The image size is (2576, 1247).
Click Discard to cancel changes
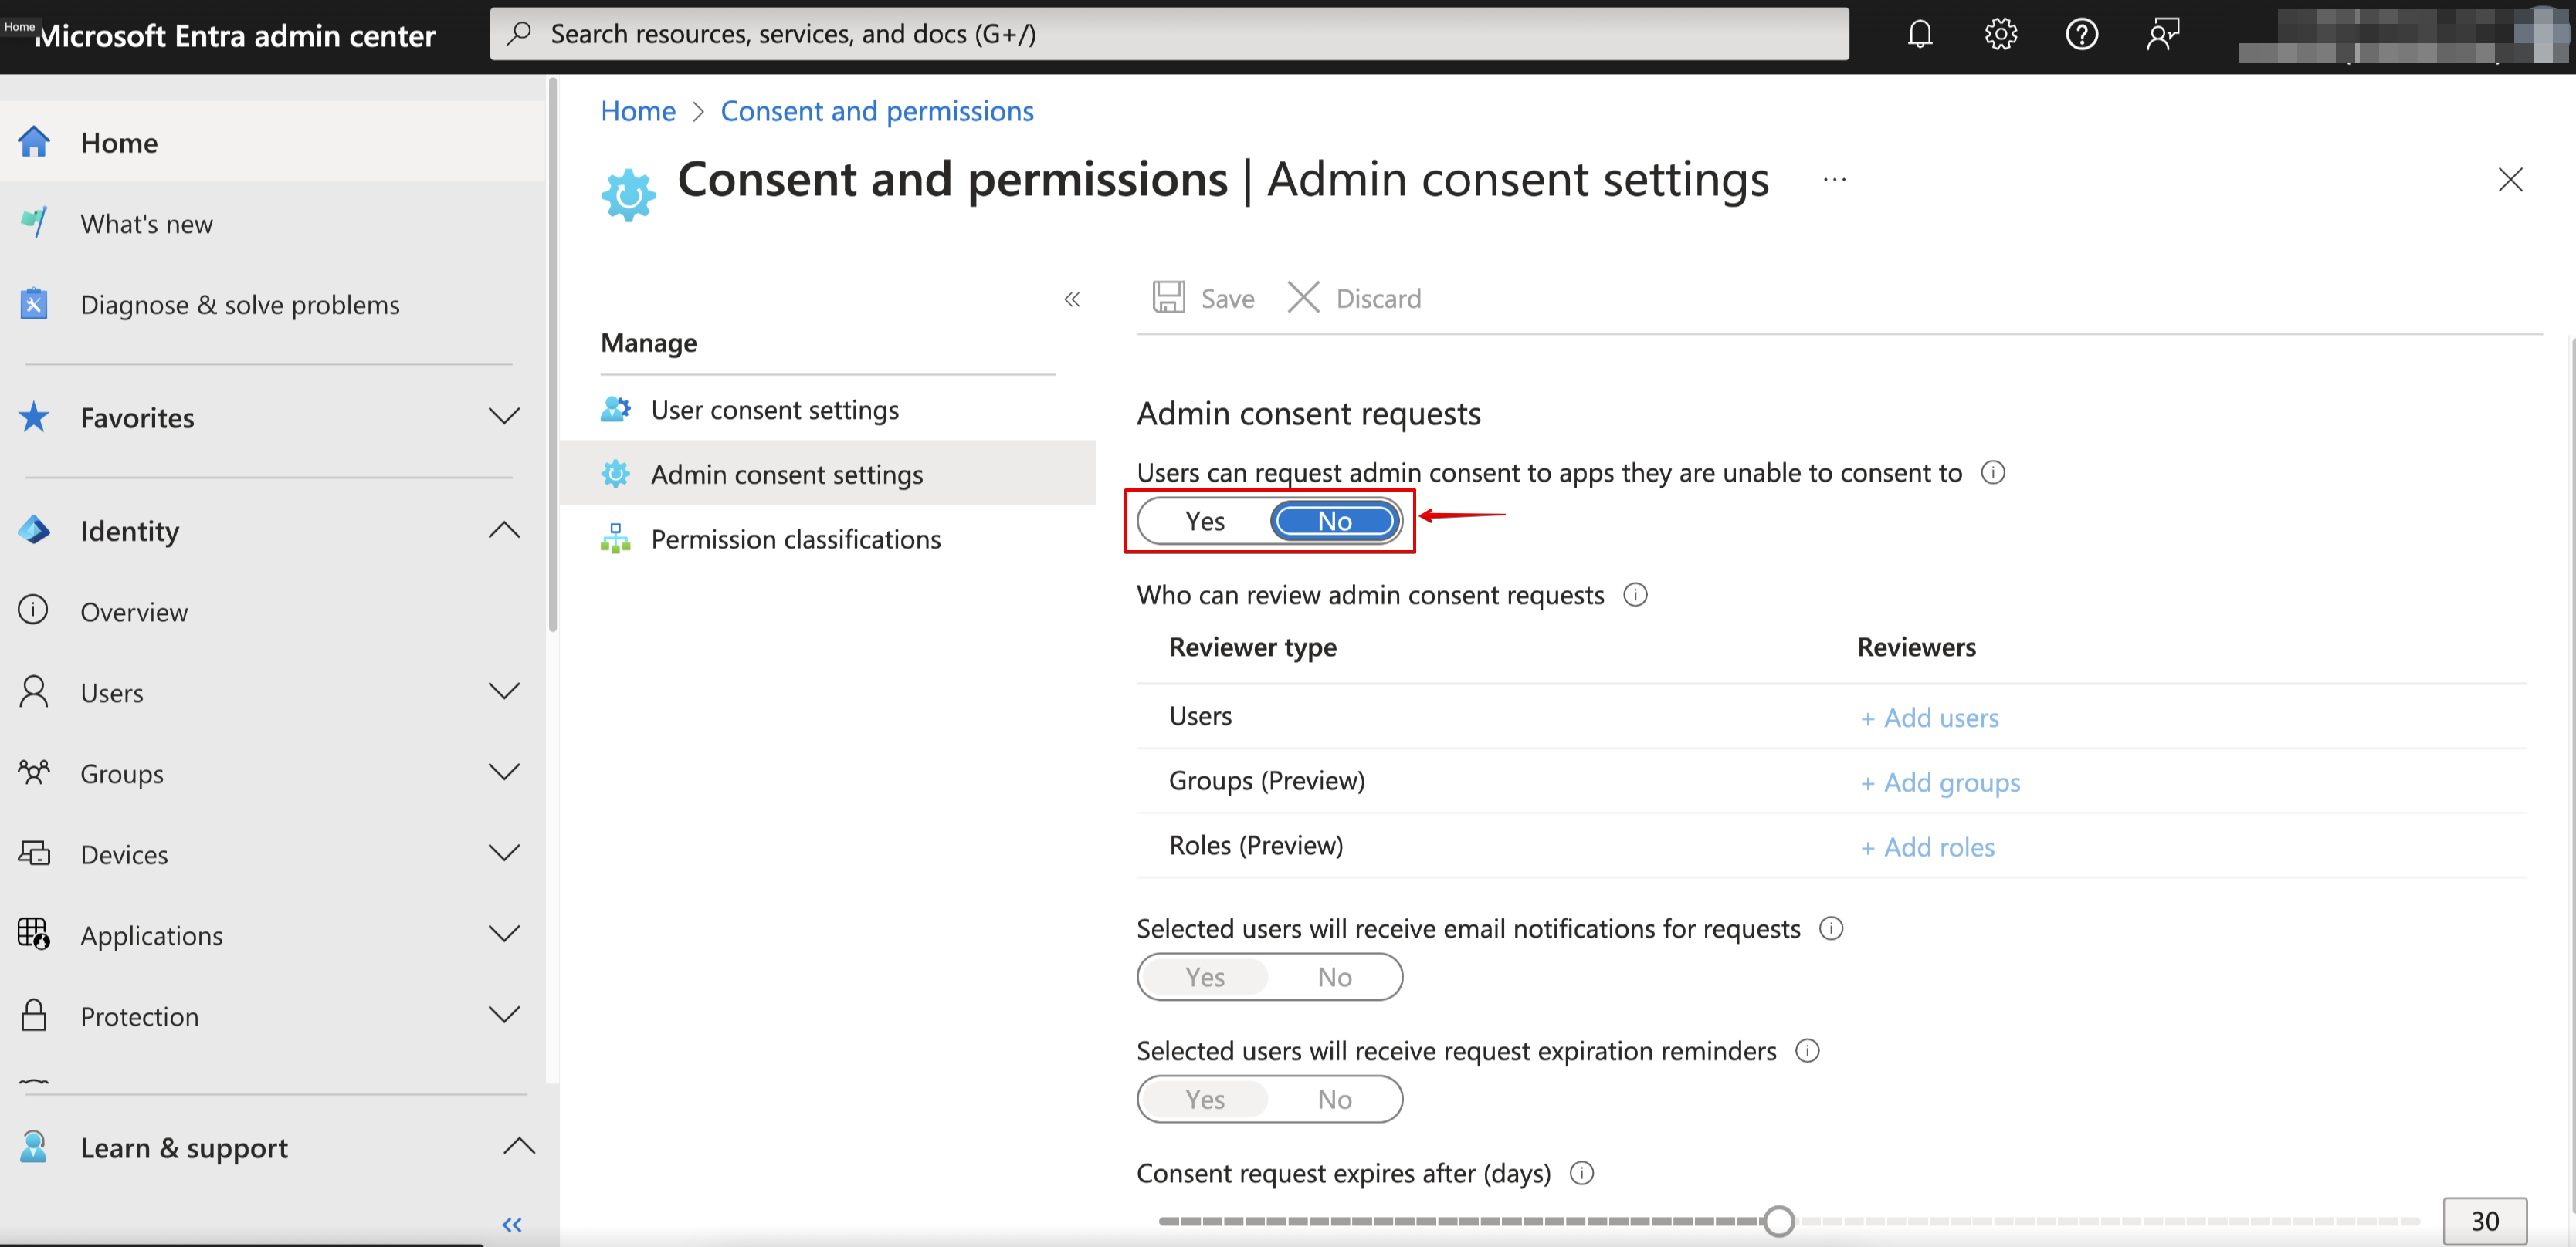tap(1355, 299)
